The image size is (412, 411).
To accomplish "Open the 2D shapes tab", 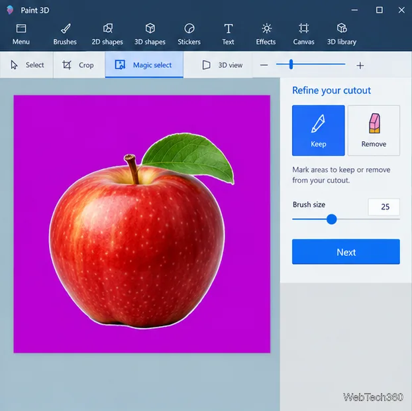I will tap(107, 34).
